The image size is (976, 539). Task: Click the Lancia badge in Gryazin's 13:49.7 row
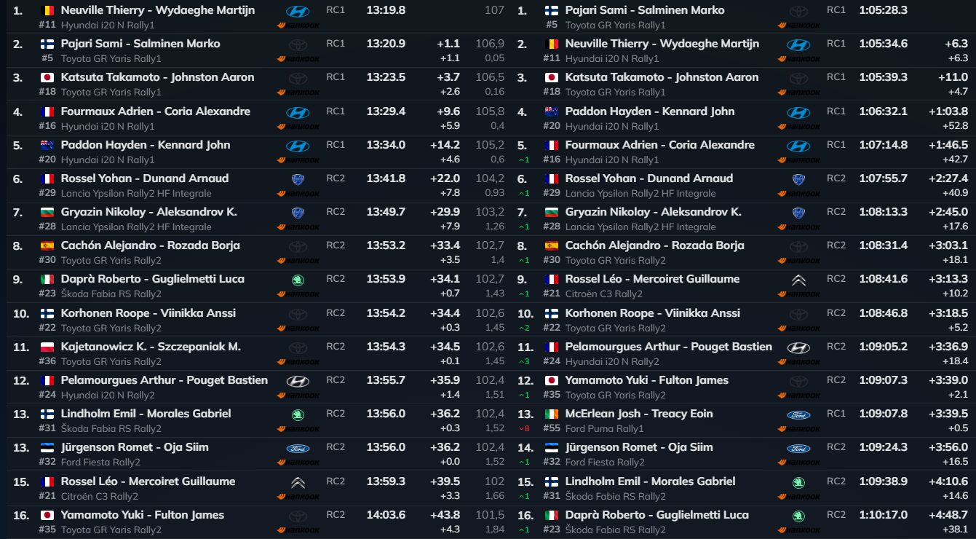click(297, 213)
